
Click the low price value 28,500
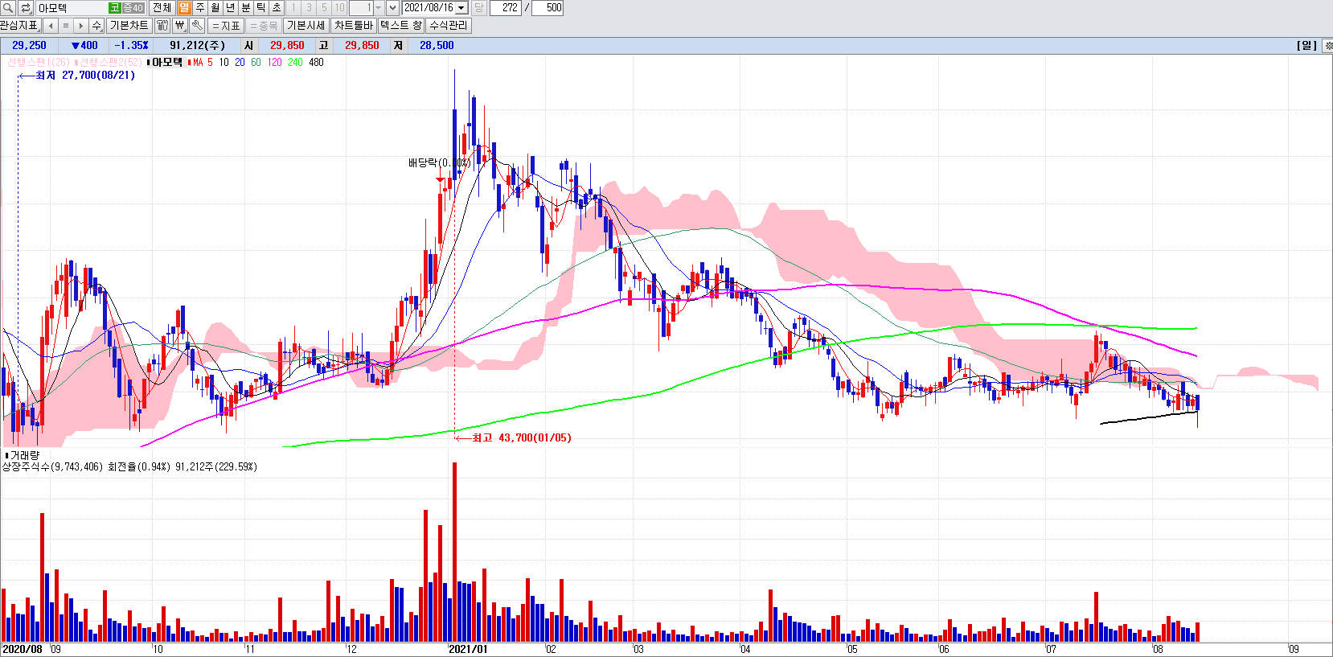coord(437,46)
